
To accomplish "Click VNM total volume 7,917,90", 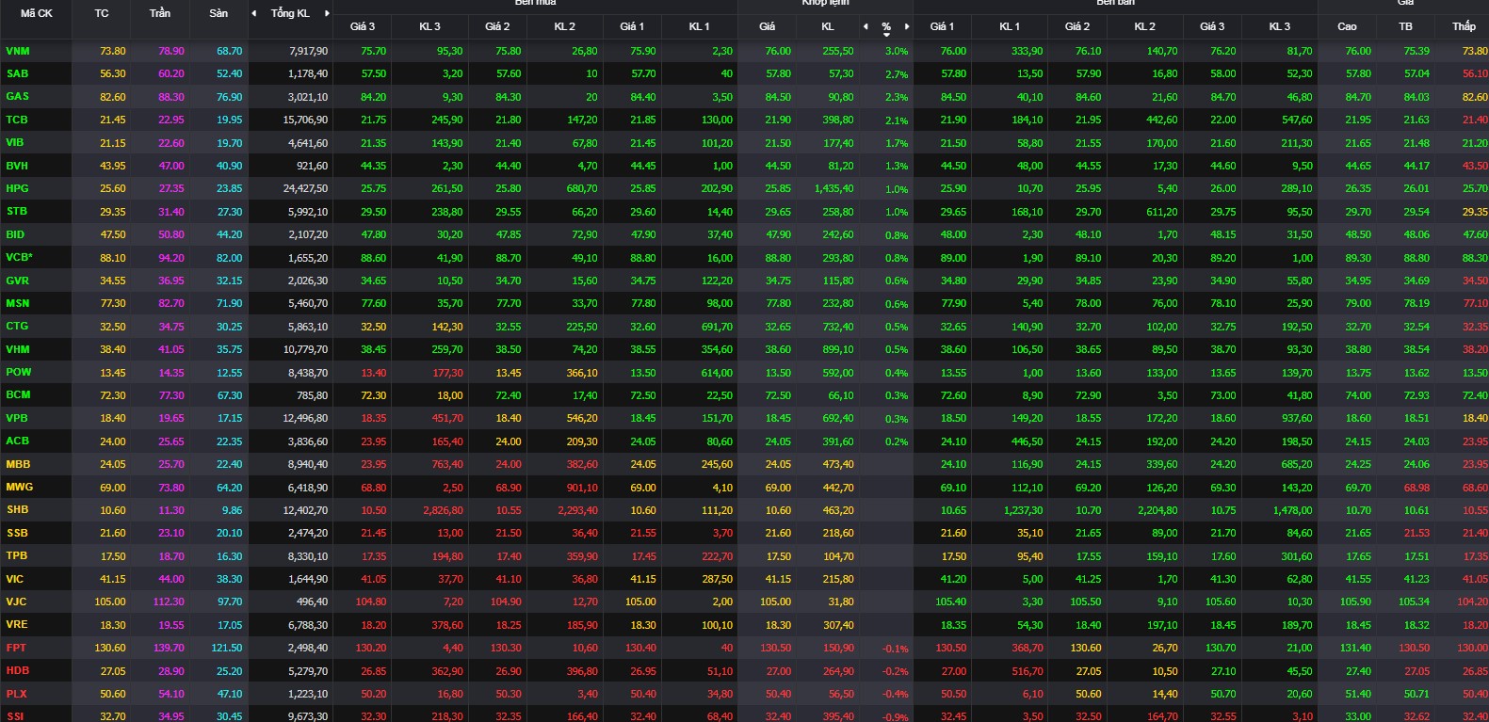I will [x=309, y=51].
